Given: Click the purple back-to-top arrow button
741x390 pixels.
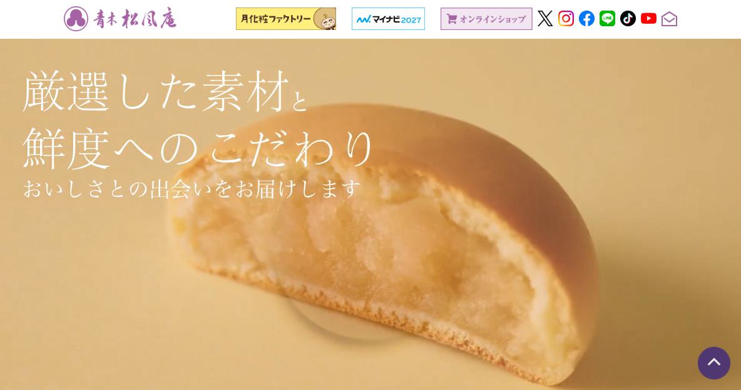Looking at the screenshot, I should click(713, 363).
